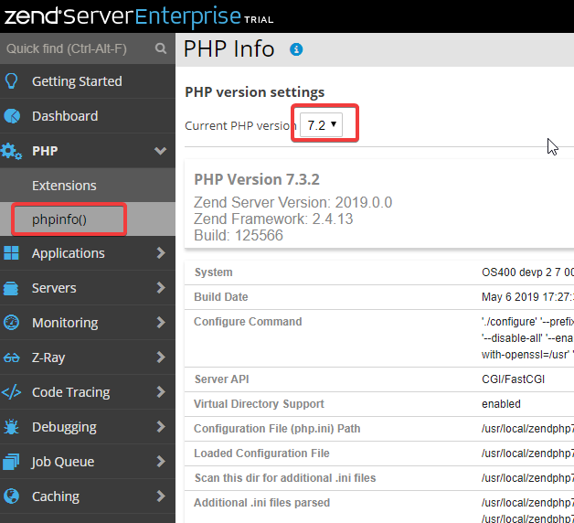The image size is (574, 523).
Task: Click the Servers stack icon
Action: pyautogui.click(x=12, y=288)
